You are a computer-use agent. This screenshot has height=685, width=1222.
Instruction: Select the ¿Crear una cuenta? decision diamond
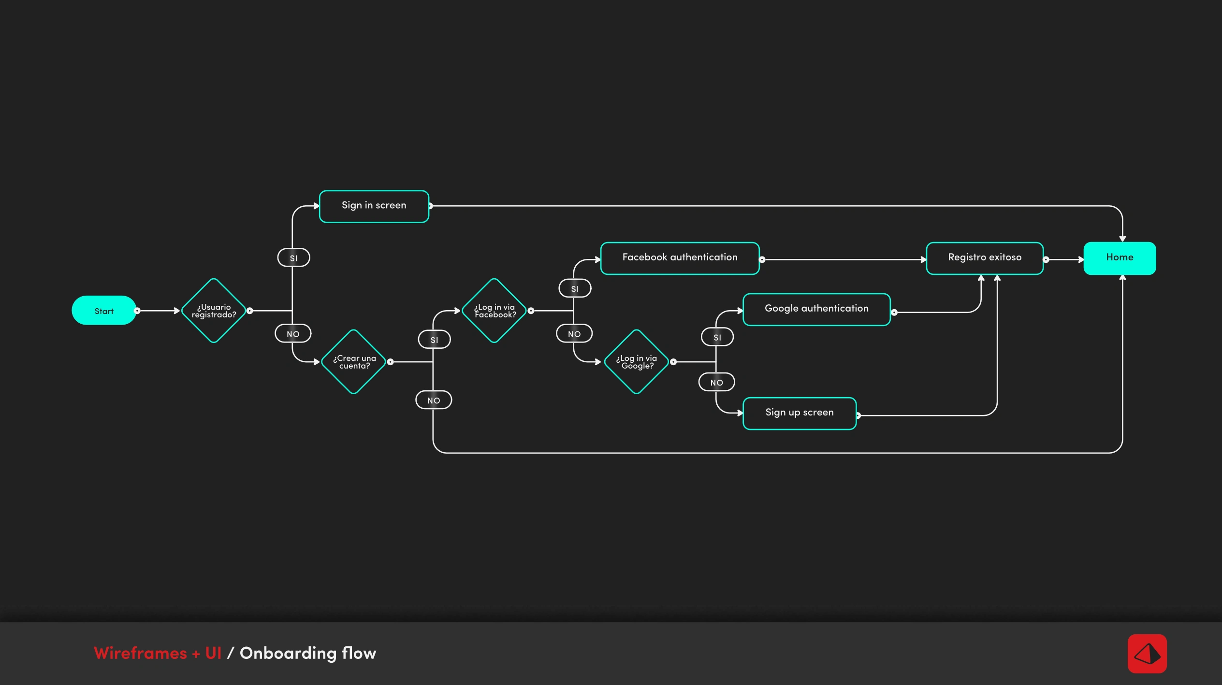click(x=354, y=362)
